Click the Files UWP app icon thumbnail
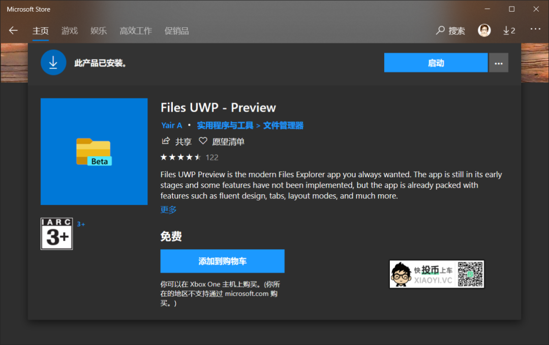Image resolution: width=549 pixels, height=345 pixels. click(94, 151)
